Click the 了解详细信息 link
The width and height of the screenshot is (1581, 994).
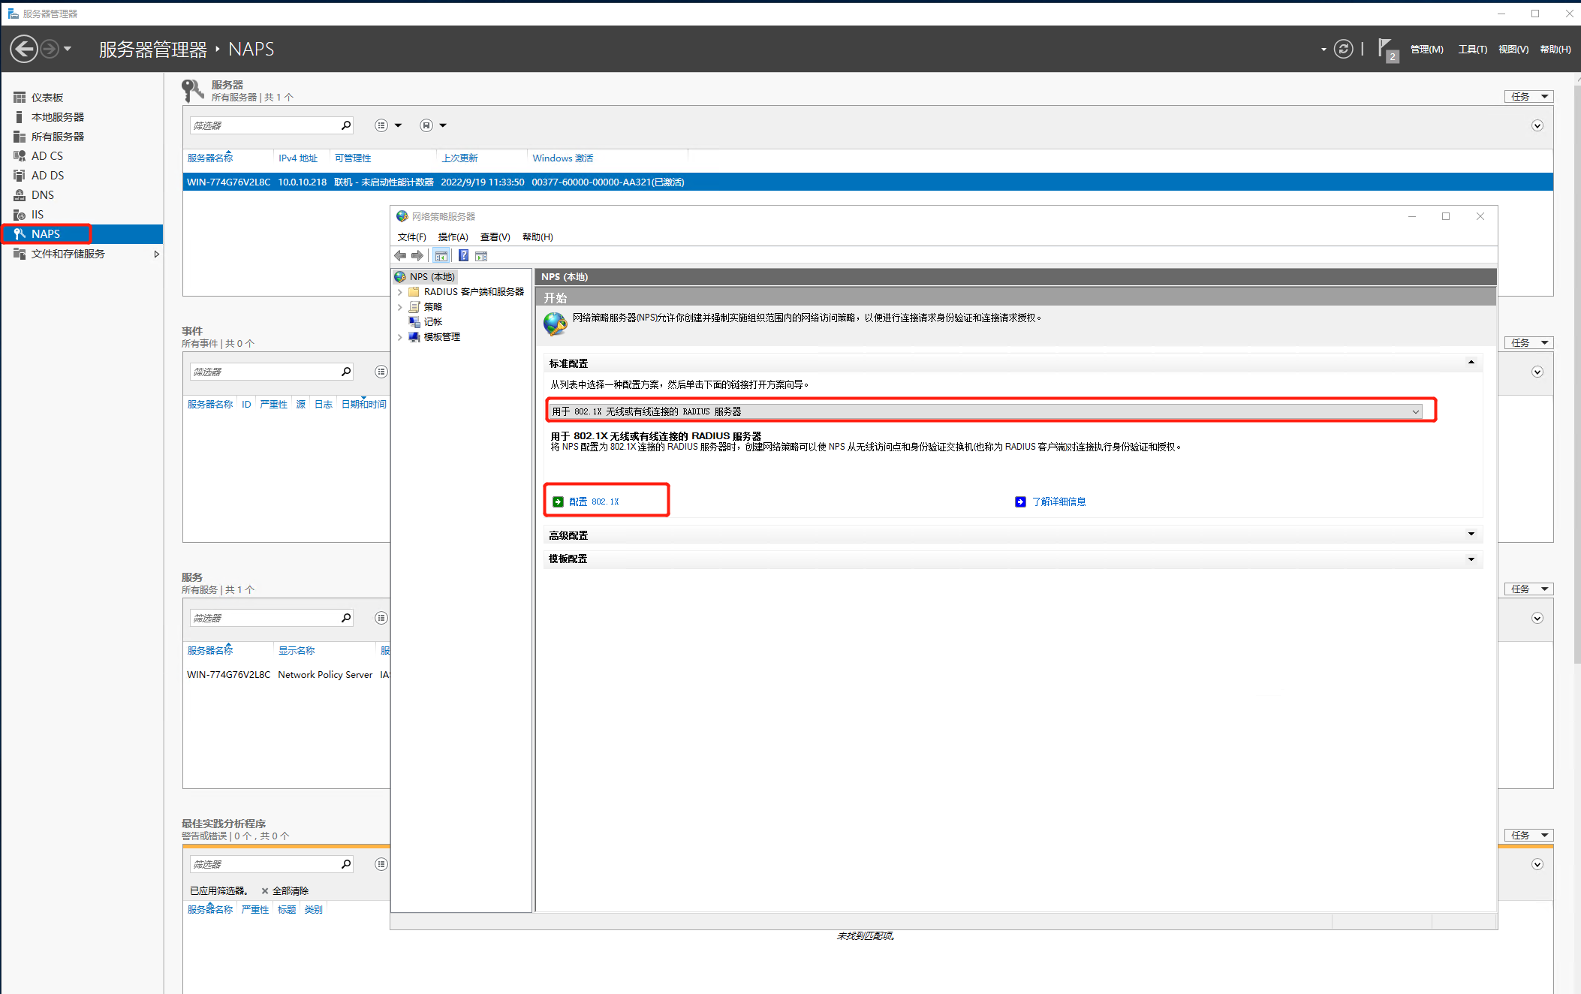[x=1059, y=502]
